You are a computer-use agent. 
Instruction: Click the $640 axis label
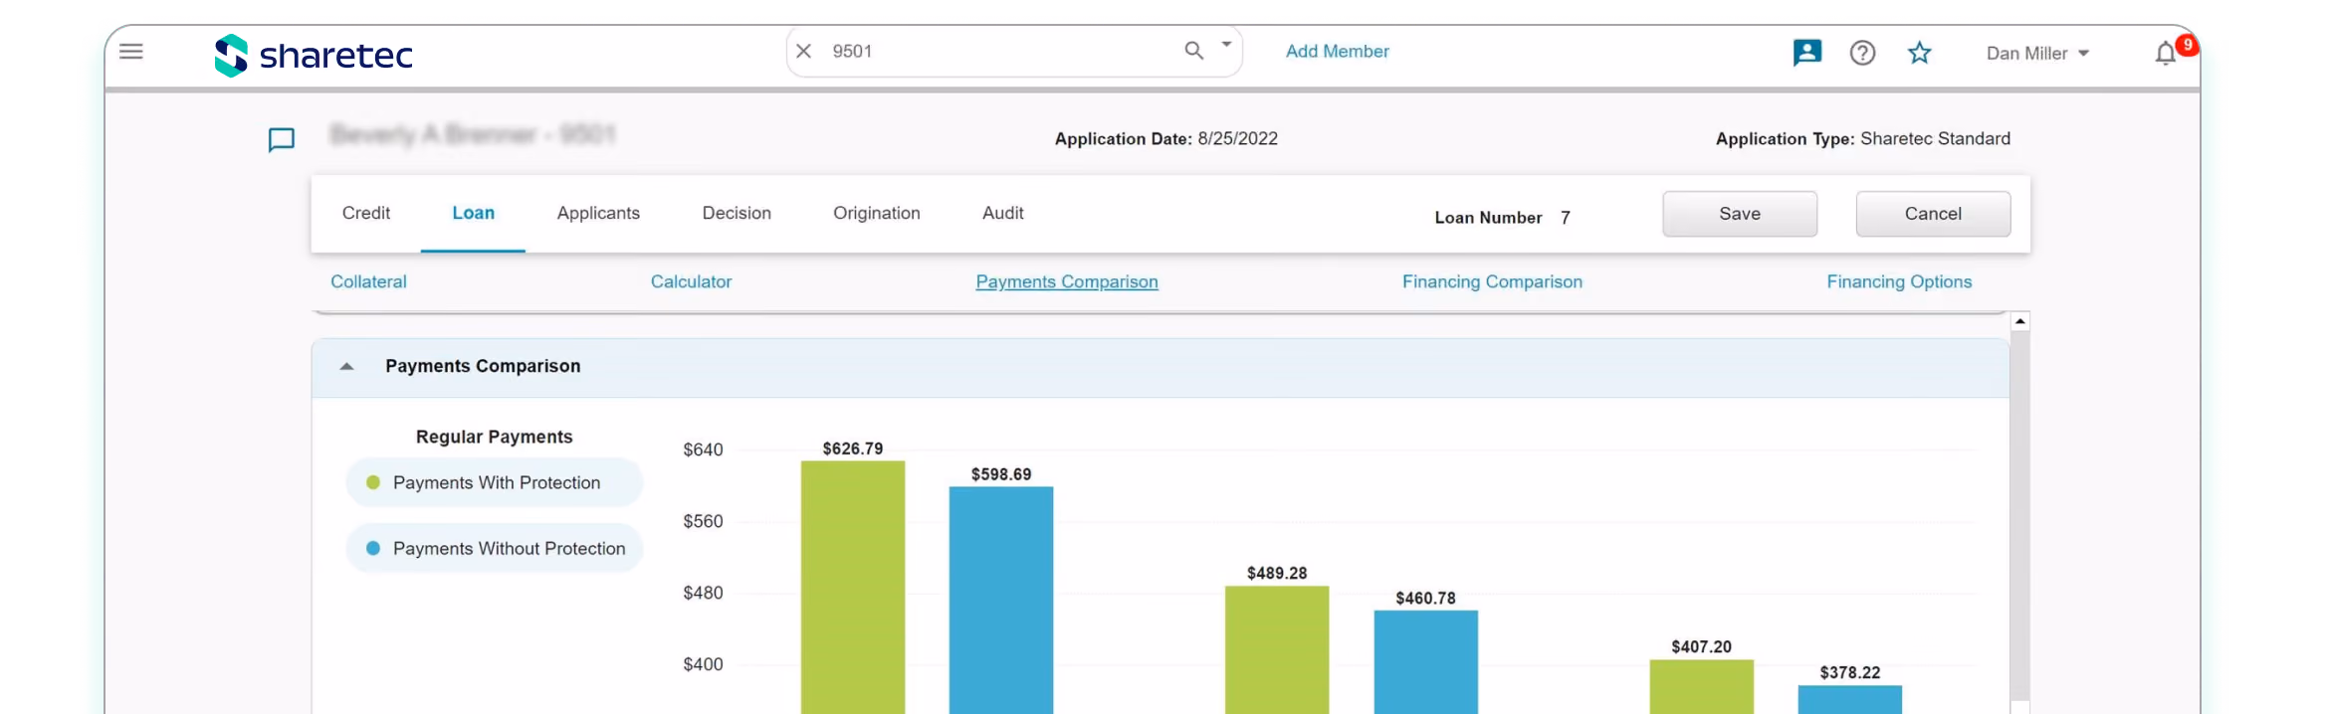703,449
